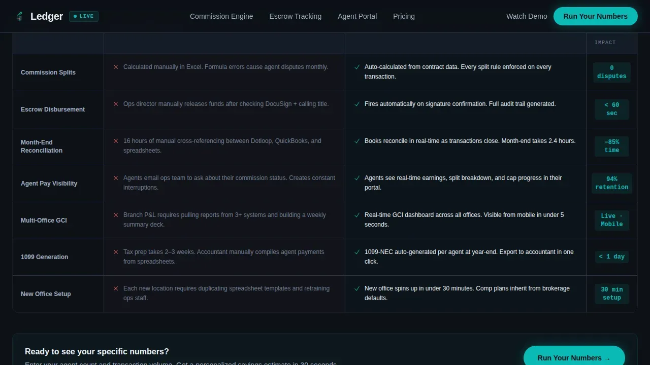Click the green checkmark in Escrow Disbursement row
Image resolution: width=650 pixels, height=365 pixels.
[357, 104]
